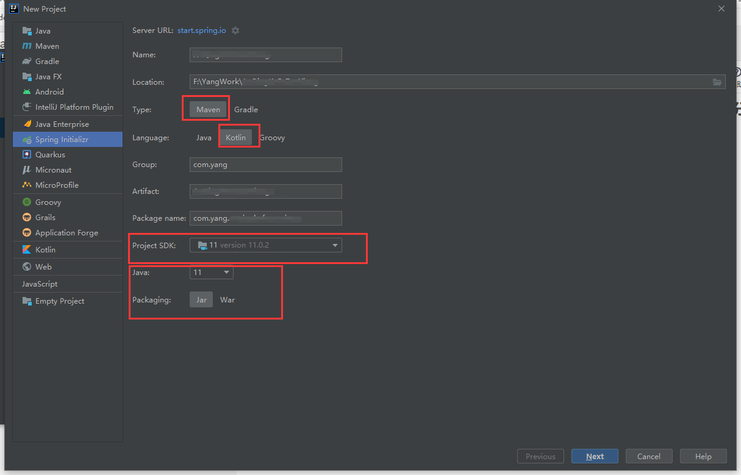Select the Application Forge icon

coord(27,232)
